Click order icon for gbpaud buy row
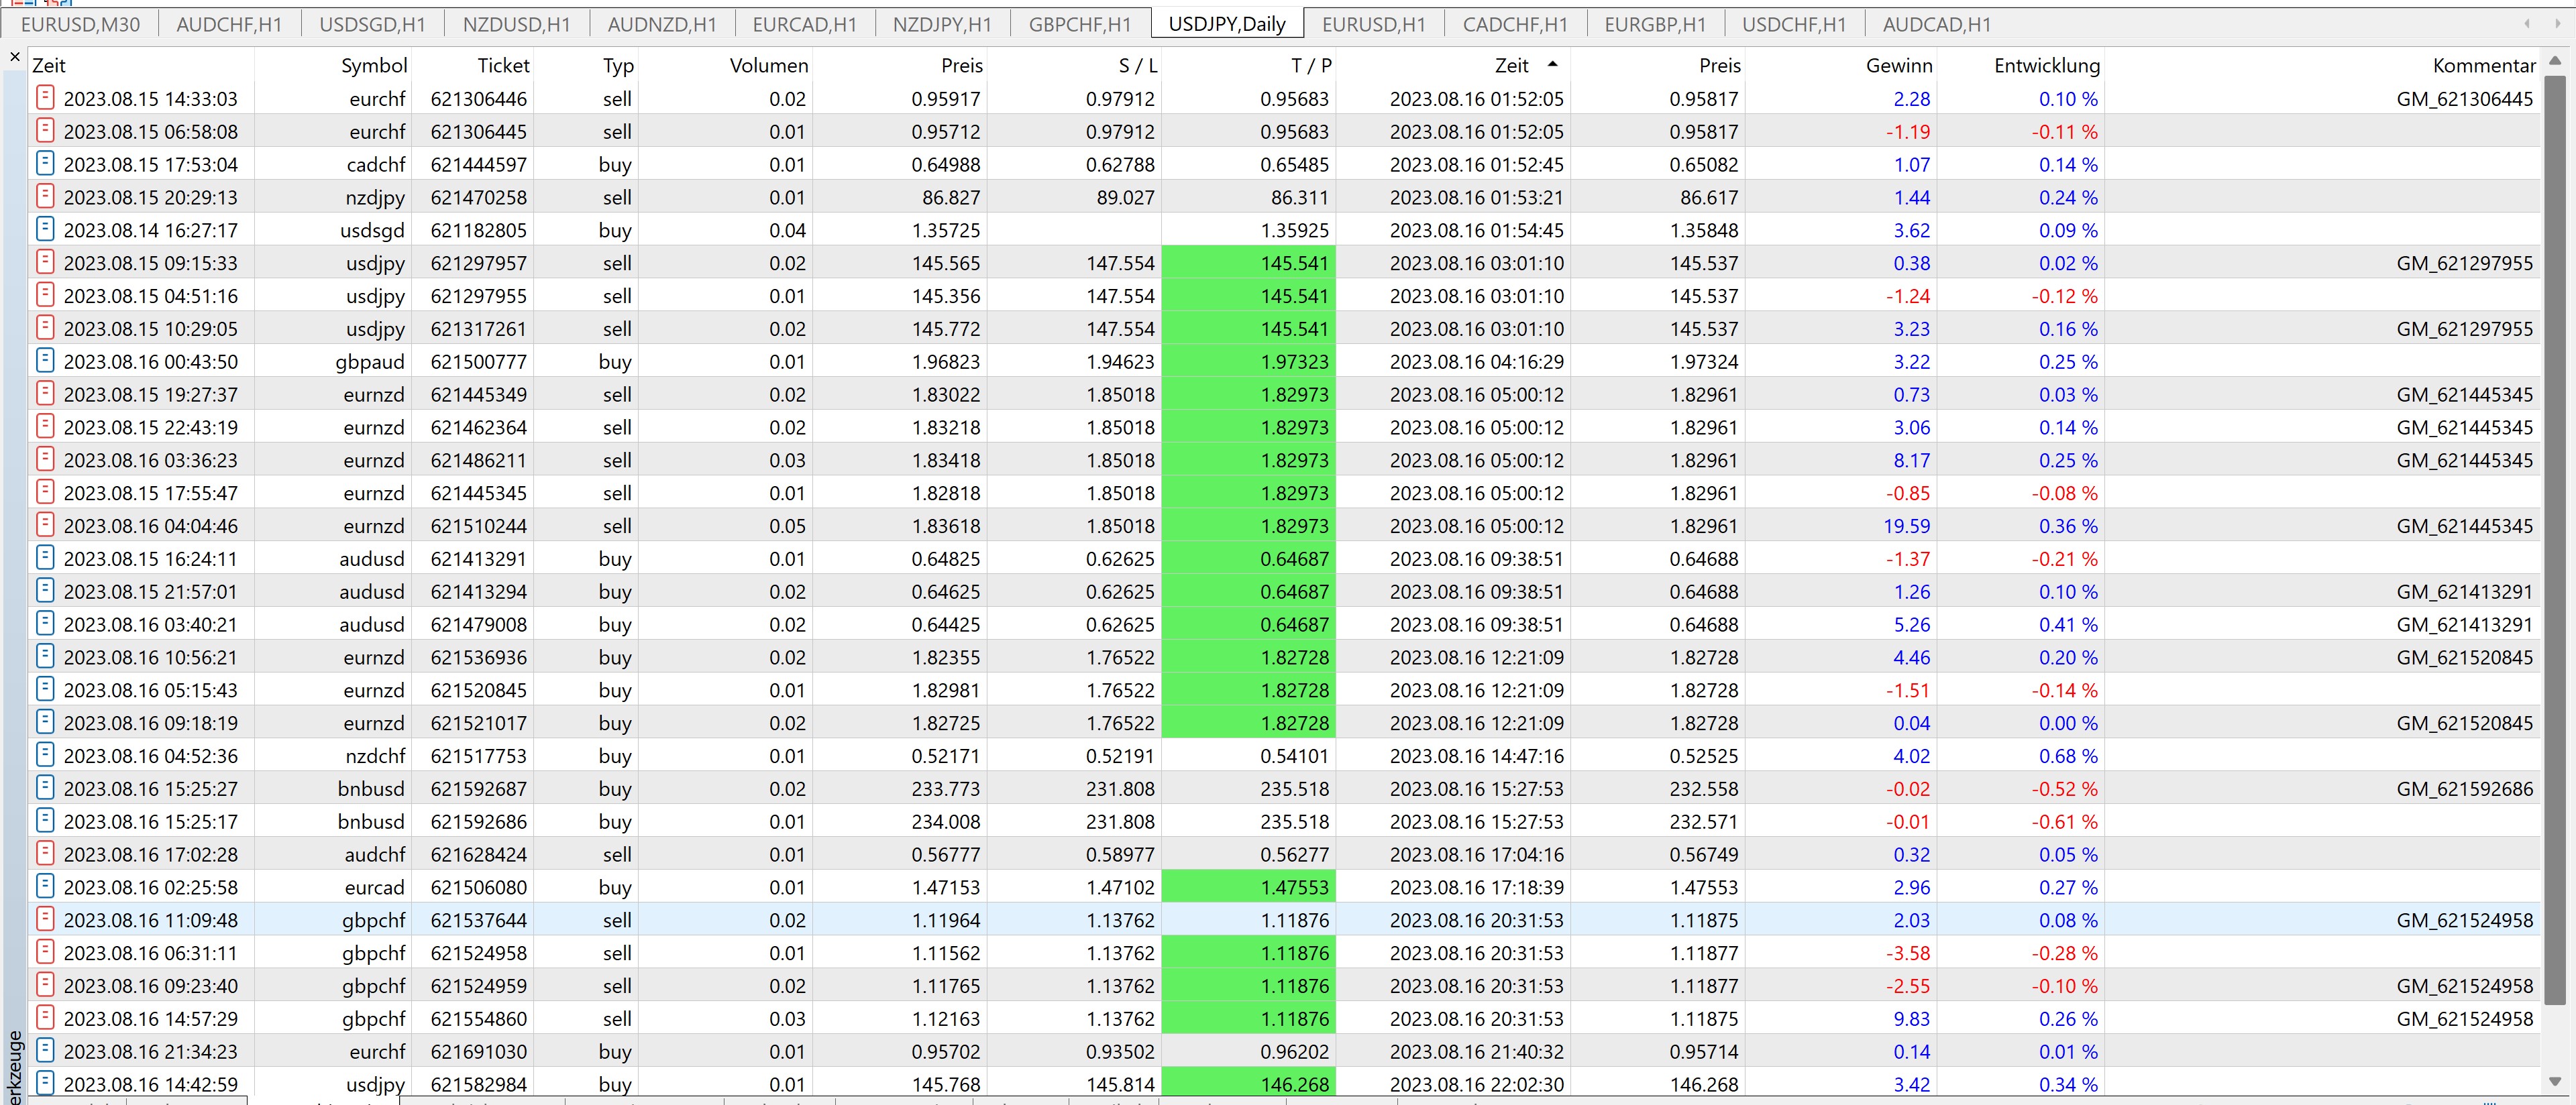Viewport: 2576px width, 1105px height. (x=44, y=361)
